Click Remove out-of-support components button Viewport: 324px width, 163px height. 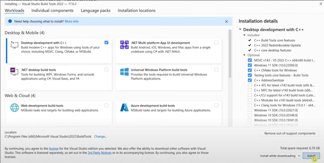click(x=290, y=134)
